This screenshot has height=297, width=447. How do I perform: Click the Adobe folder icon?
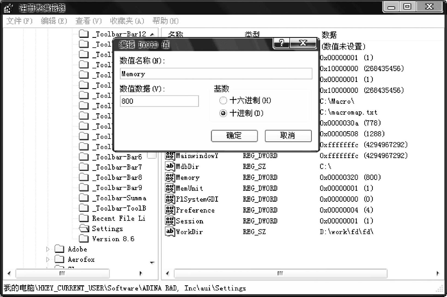pyautogui.click(x=59, y=249)
